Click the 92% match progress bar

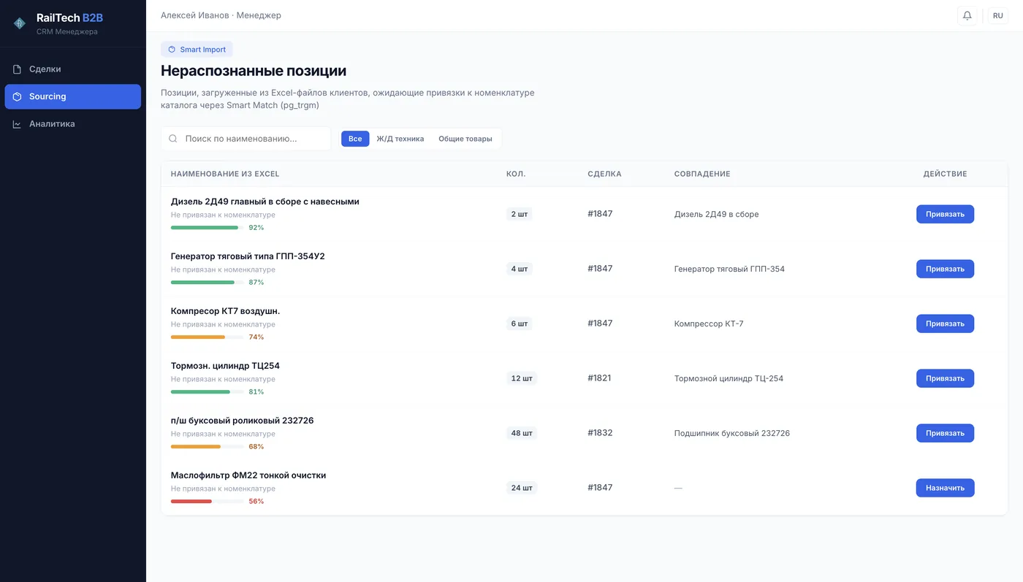[206, 227]
